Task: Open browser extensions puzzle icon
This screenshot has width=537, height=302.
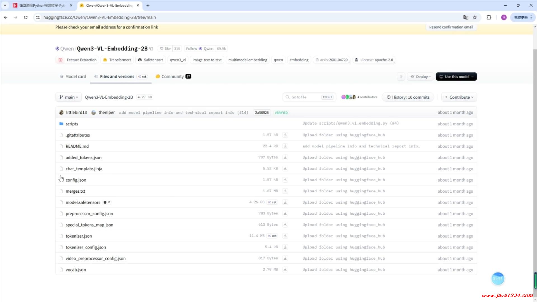Action: coord(489,17)
